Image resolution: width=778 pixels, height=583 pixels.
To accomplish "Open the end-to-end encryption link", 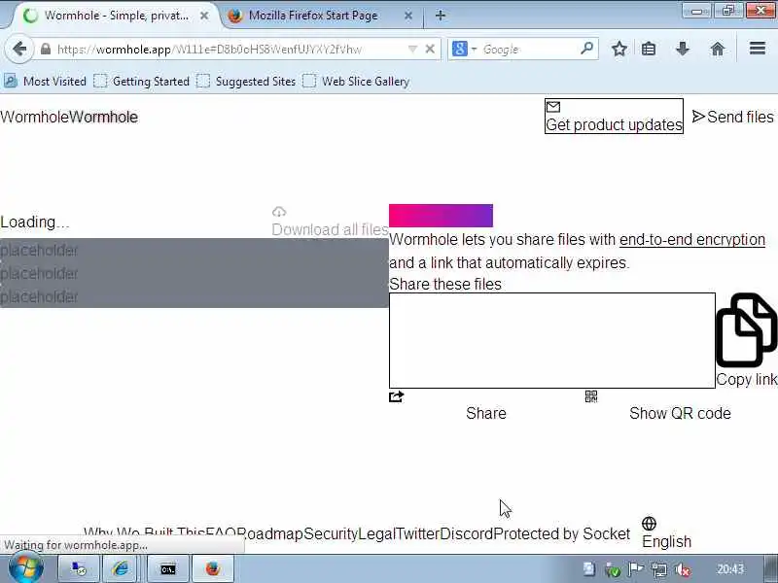I will point(692,240).
